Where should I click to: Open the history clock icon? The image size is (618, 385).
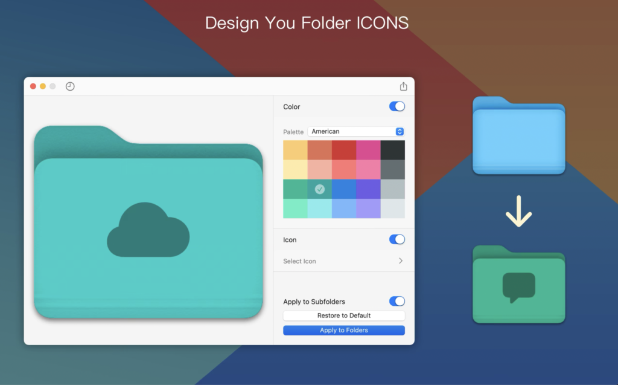pyautogui.click(x=70, y=86)
